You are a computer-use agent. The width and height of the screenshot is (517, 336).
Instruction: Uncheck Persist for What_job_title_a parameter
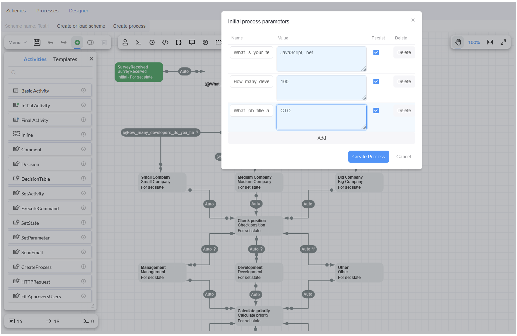point(376,111)
